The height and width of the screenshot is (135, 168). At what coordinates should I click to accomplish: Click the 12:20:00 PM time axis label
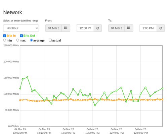click(68, 133)
